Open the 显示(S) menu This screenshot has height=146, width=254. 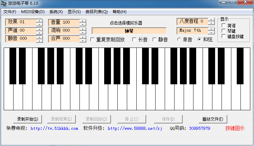click(x=74, y=12)
